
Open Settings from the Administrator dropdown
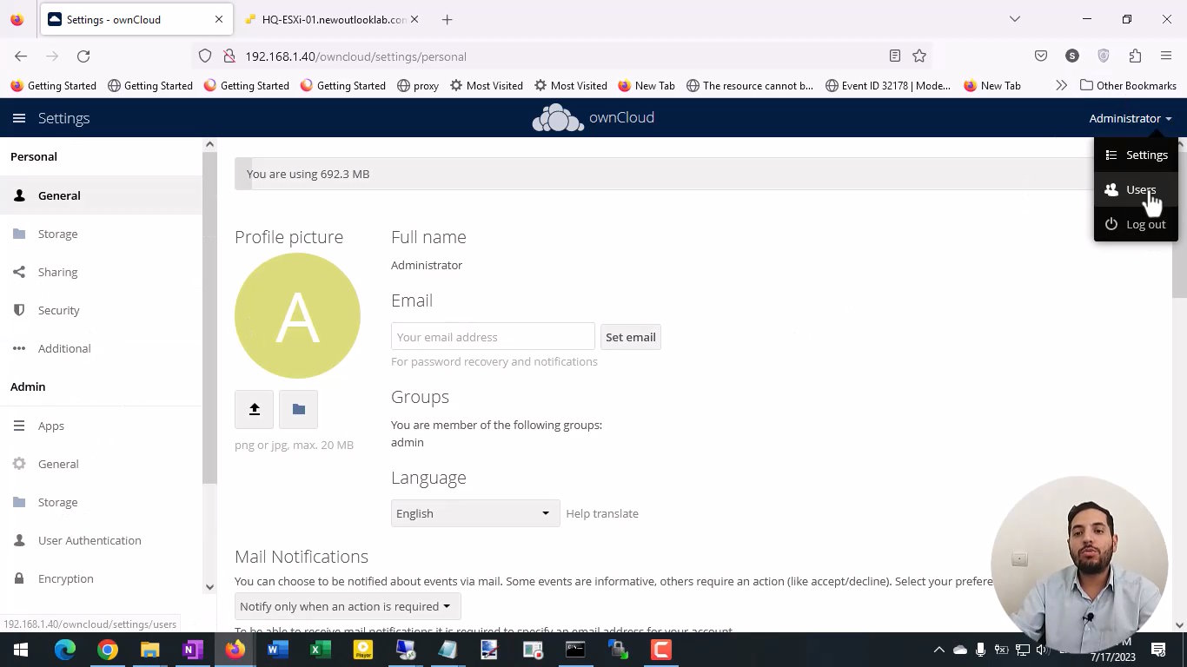coord(1136,155)
